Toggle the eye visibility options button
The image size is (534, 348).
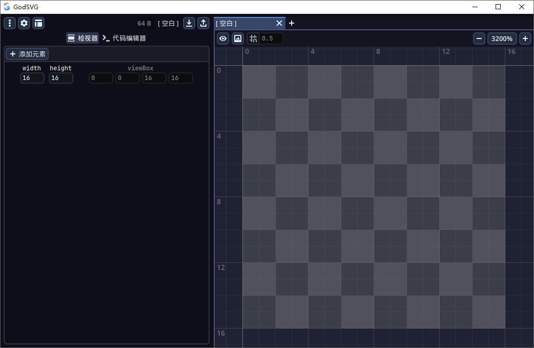[223, 38]
